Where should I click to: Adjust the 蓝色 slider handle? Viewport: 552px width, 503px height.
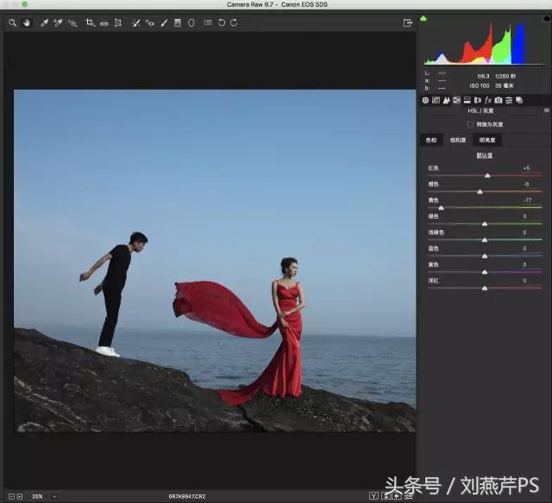point(485,257)
